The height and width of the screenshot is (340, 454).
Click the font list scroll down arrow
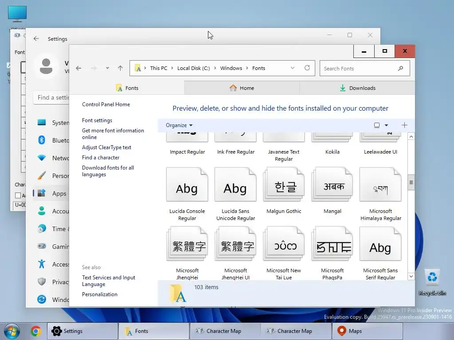point(411,276)
